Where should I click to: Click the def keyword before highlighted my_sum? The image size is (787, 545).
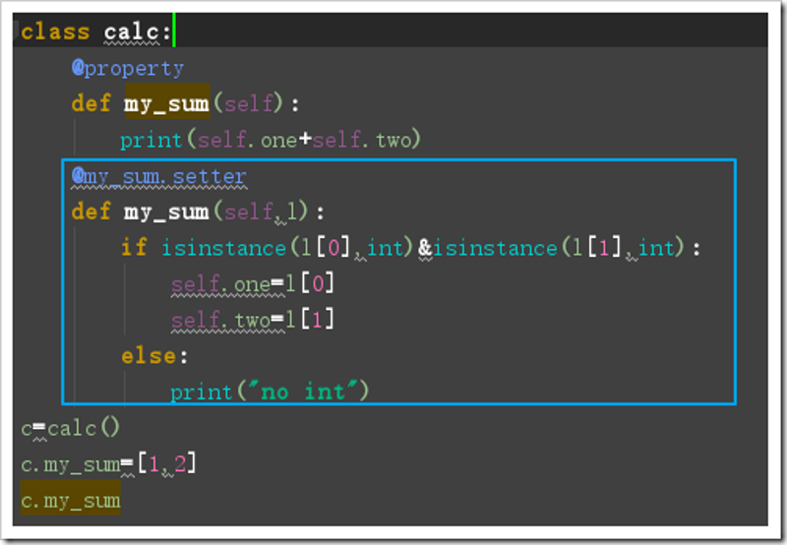pyautogui.click(x=91, y=103)
